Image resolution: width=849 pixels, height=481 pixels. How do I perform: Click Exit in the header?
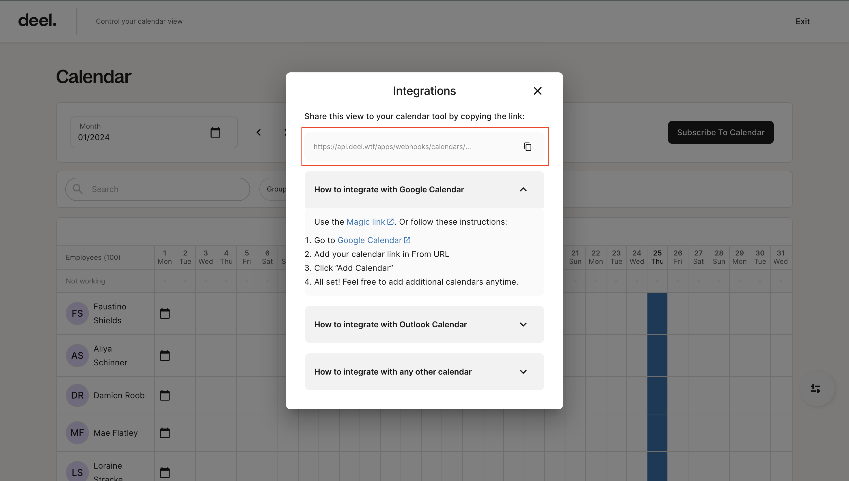803,21
